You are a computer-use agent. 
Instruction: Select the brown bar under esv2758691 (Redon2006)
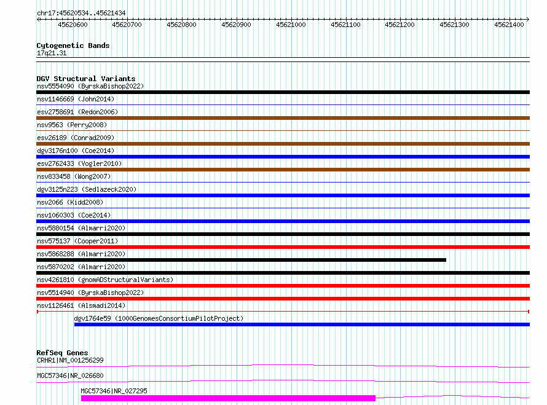coord(283,118)
